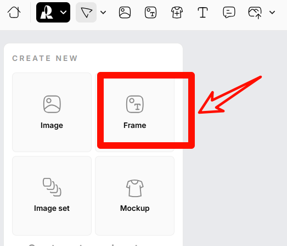The width and height of the screenshot is (287, 246).
Task: Create a new Mockup card
Action: [134, 195]
